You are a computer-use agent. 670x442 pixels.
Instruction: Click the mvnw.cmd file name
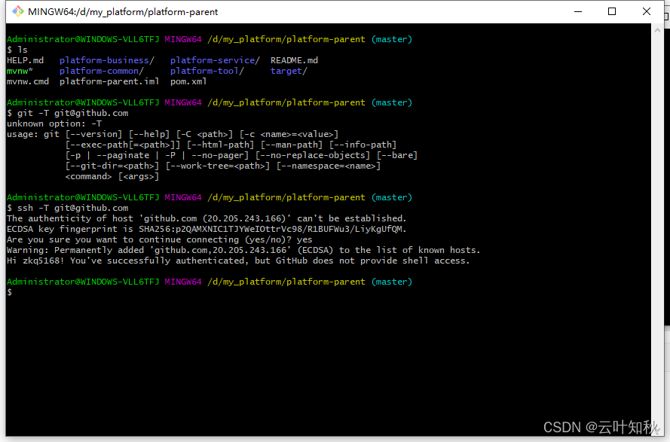(28, 81)
